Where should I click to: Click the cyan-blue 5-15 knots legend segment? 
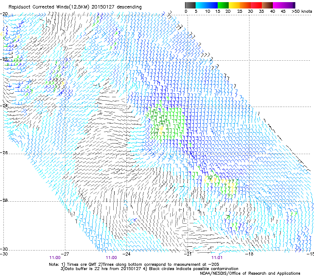pos(207,5)
